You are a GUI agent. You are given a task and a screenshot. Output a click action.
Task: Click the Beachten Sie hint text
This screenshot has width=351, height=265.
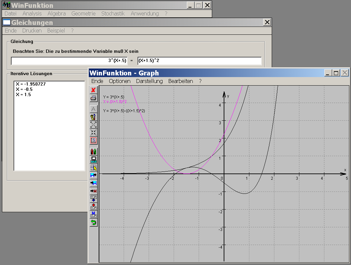point(76,51)
